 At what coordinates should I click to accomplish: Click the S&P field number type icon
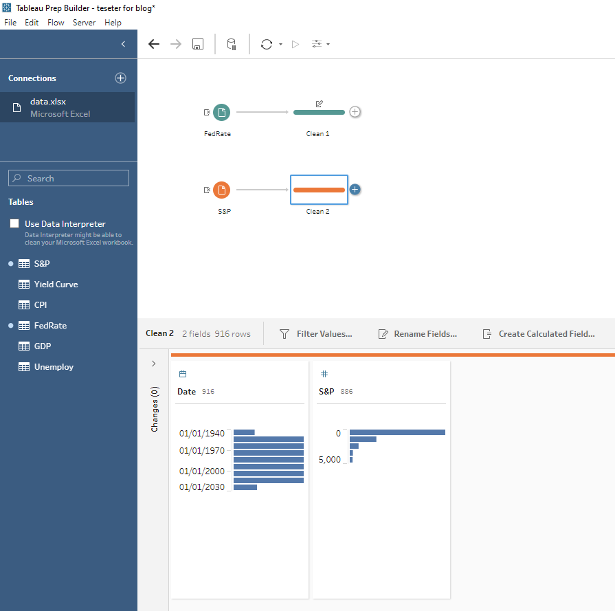click(324, 374)
